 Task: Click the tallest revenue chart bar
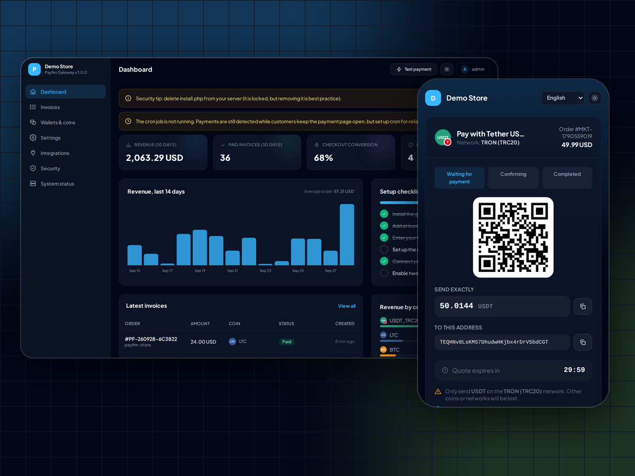point(347,234)
